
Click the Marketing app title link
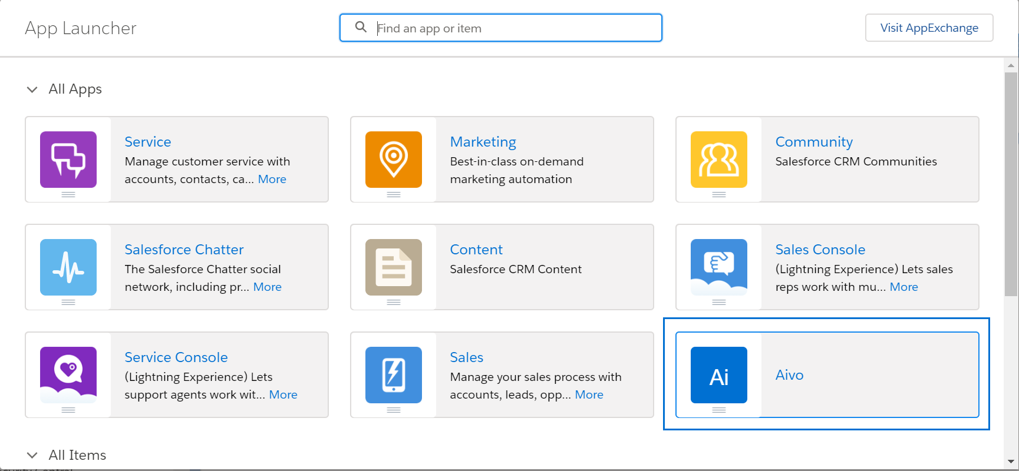coord(483,142)
